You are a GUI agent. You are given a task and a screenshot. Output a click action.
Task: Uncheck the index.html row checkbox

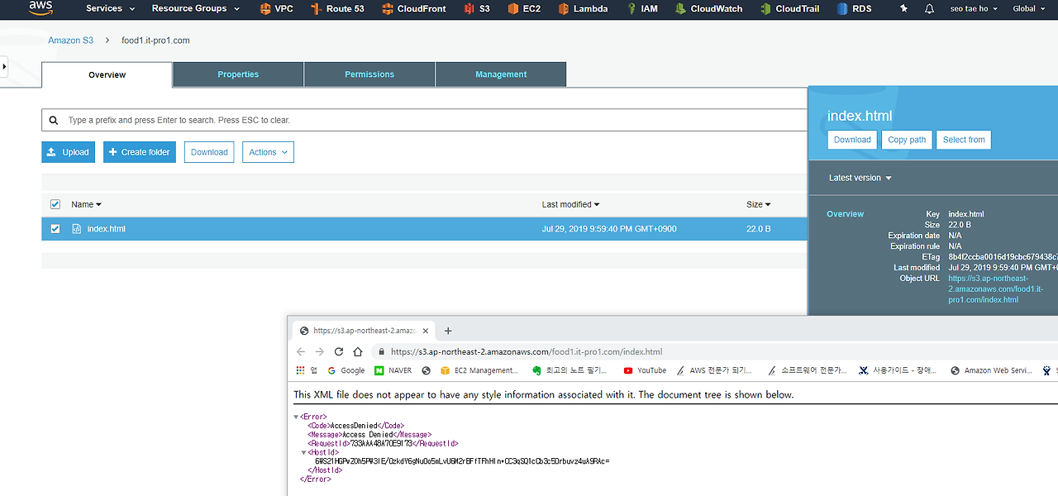point(55,229)
